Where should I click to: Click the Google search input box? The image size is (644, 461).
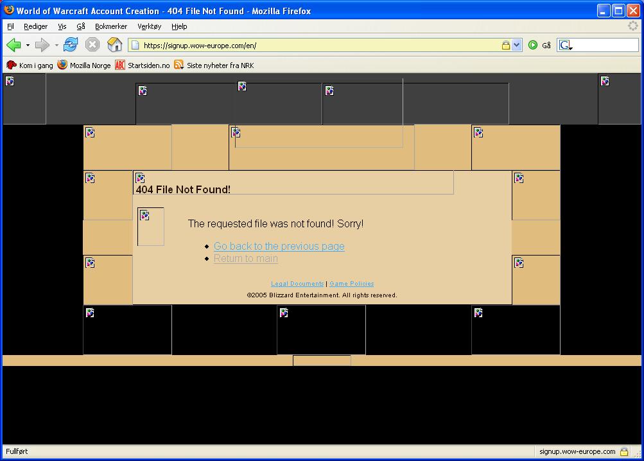605,45
